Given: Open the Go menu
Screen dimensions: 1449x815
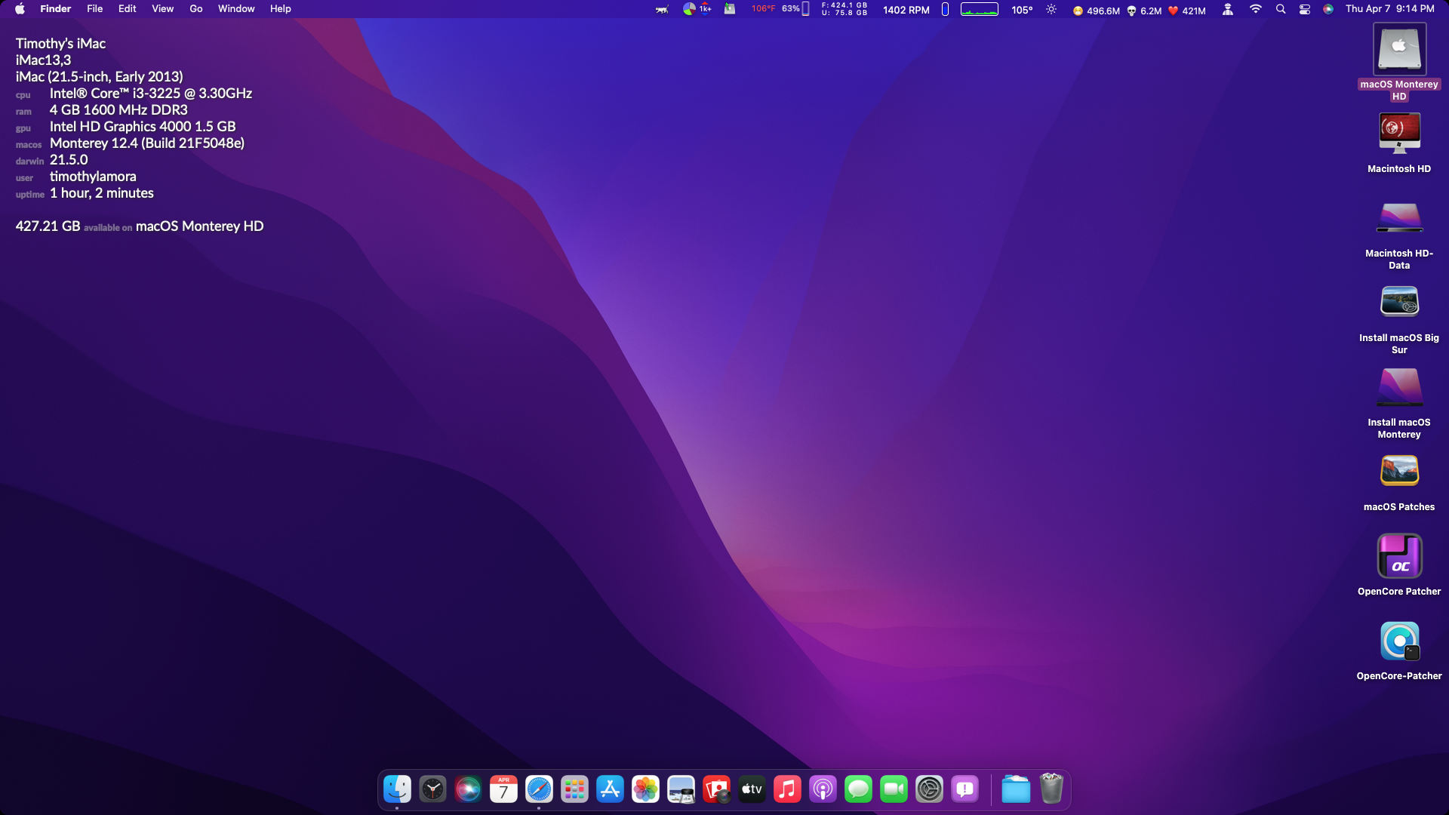Looking at the screenshot, I should [x=195, y=9].
